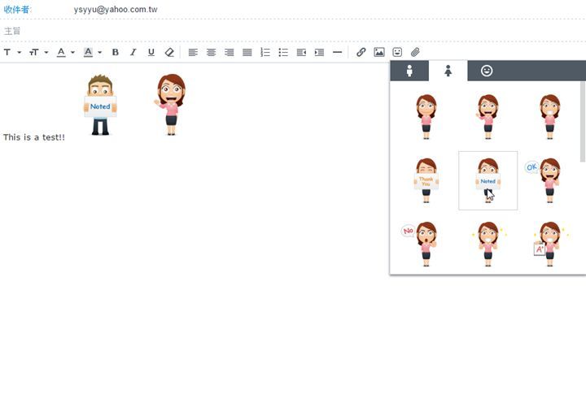Insert the A+ grade woman sticker
Screen dimensions: 586x398
point(549,244)
